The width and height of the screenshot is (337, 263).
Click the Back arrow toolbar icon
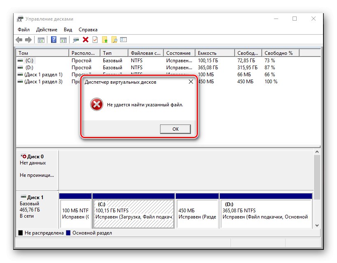(19, 40)
